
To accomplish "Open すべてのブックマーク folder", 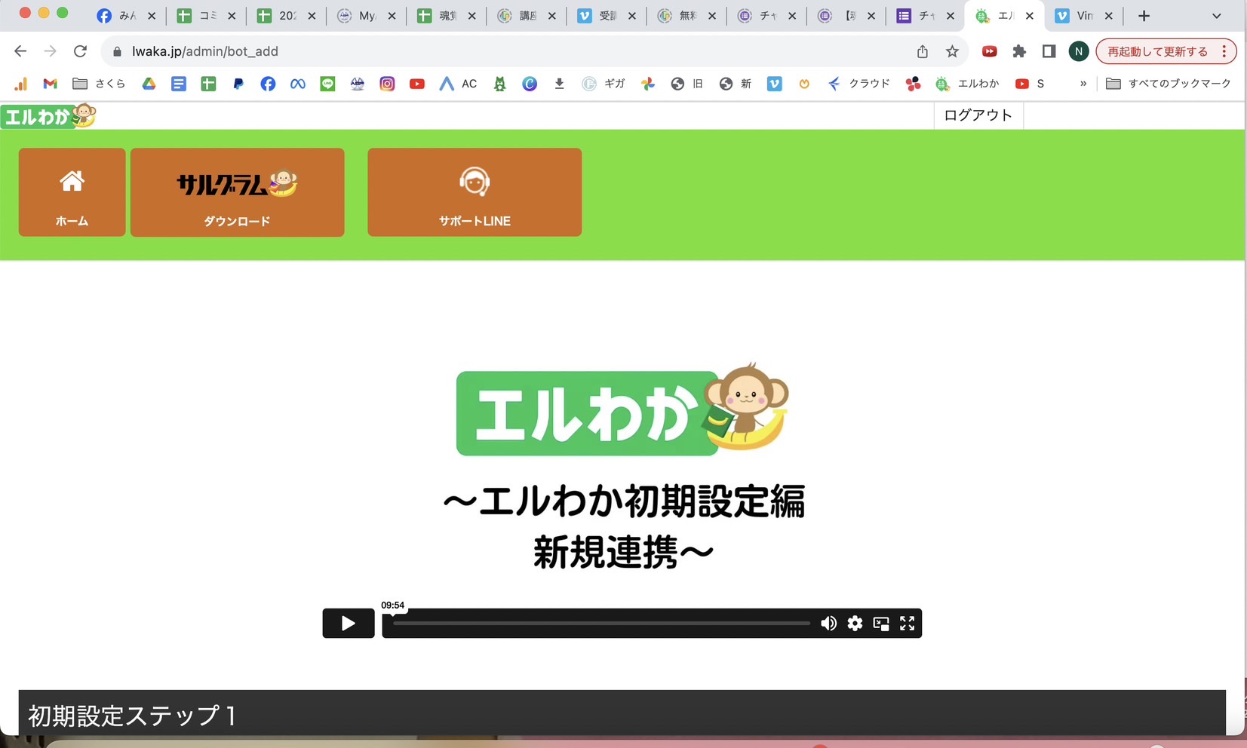I will (x=1168, y=84).
